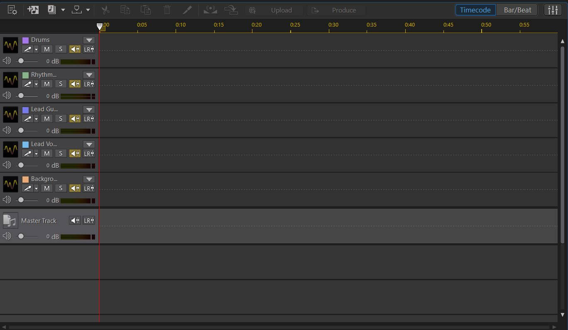Solo the Rhythm track
The height and width of the screenshot is (330, 568).
61,84
